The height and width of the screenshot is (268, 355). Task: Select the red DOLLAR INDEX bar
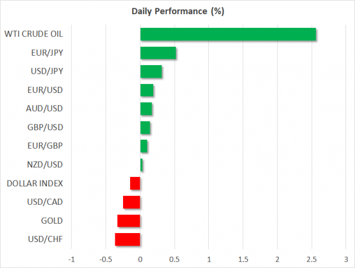pyautogui.click(x=135, y=183)
